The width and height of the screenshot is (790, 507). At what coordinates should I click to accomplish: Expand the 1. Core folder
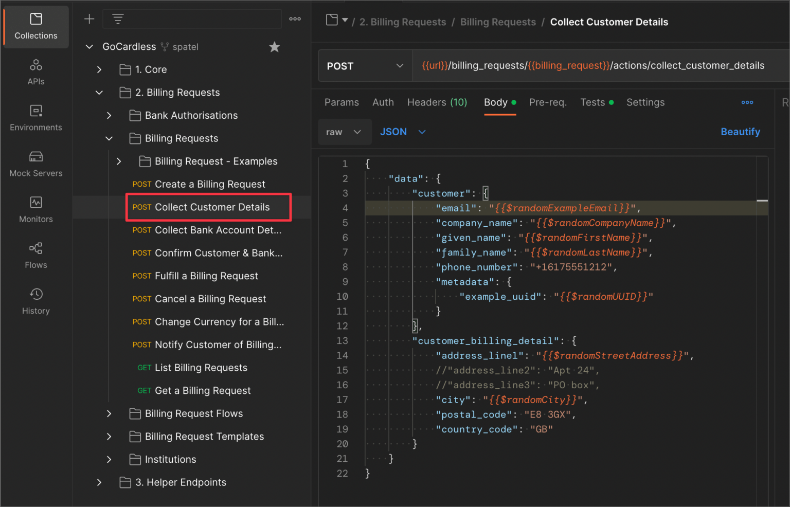(99, 69)
